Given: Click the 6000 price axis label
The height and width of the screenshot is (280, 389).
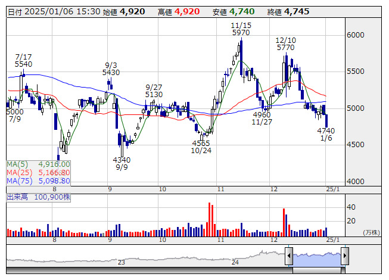Looking at the screenshot, I should click(356, 35).
